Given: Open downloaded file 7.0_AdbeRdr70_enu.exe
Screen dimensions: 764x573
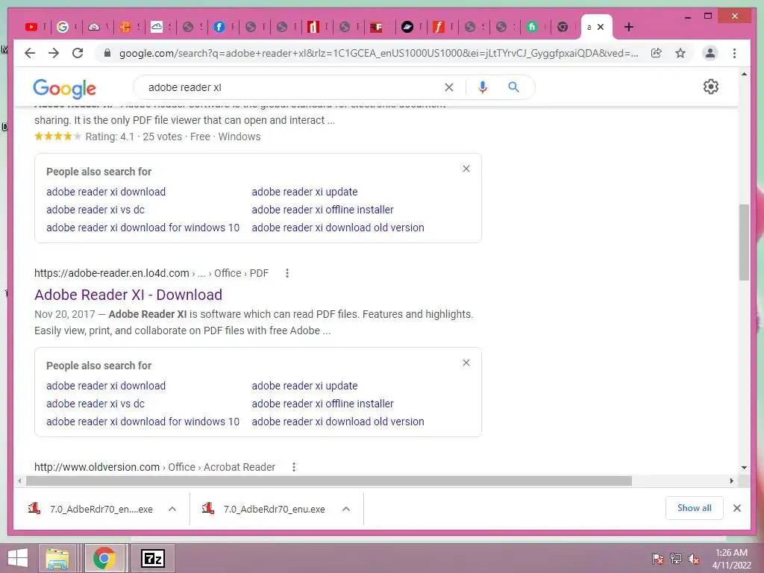Looking at the screenshot, I should [264, 509].
